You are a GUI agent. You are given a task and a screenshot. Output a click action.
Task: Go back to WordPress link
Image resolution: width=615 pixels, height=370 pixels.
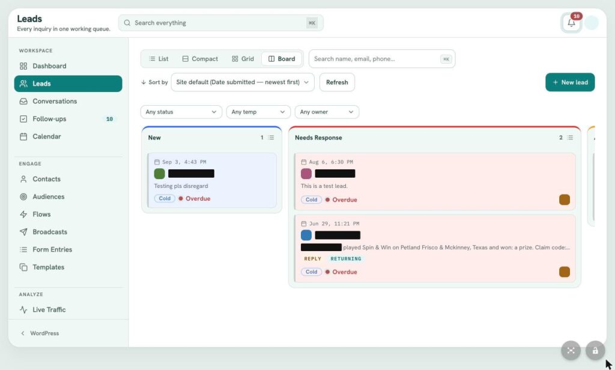[40, 333]
